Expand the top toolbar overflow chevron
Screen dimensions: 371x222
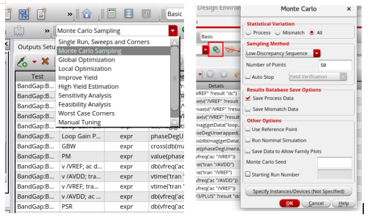70,14
